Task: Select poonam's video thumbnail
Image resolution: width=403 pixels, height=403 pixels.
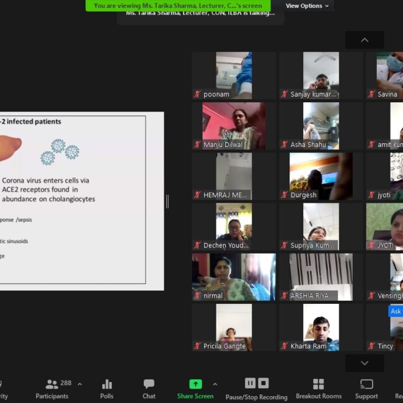Action: point(234,75)
